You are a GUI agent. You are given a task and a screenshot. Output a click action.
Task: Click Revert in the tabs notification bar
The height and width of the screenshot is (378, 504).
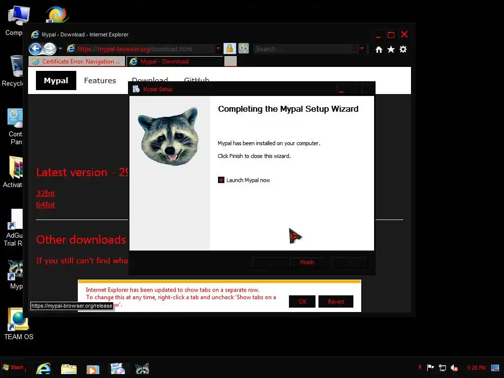pos(336,302)
